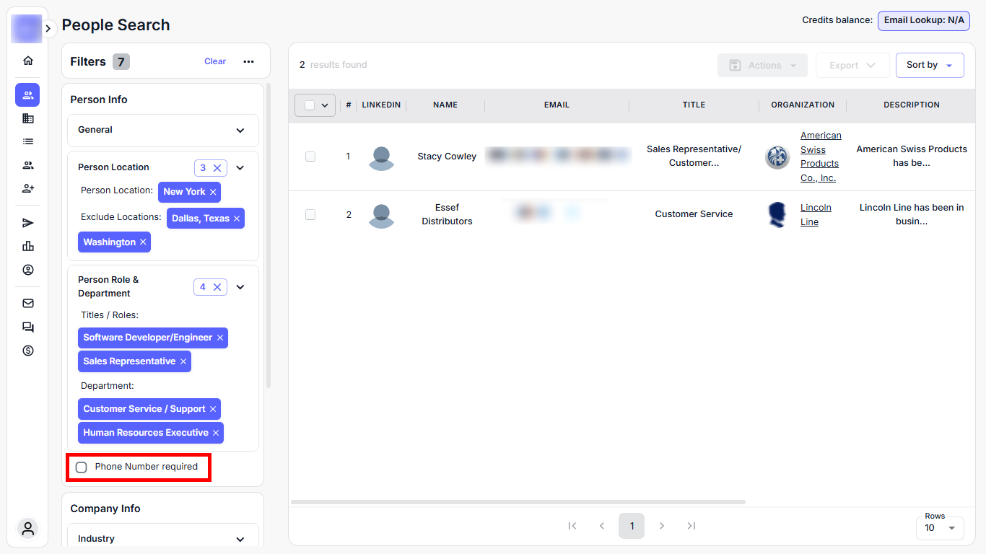This screenshot has height=554, width=986.
Task: Click the add person icon in sidebar
Action: click(28, 188)
